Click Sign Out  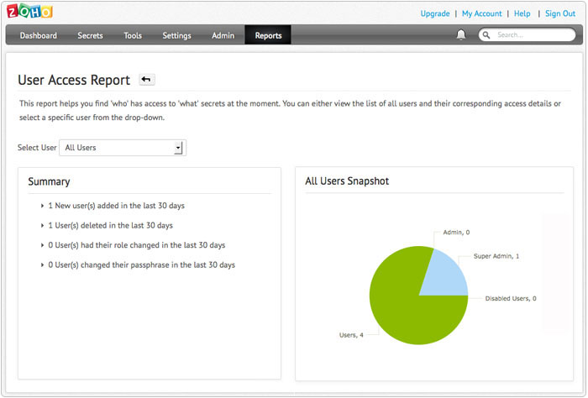pyautogui.click(x=560, y=13)
